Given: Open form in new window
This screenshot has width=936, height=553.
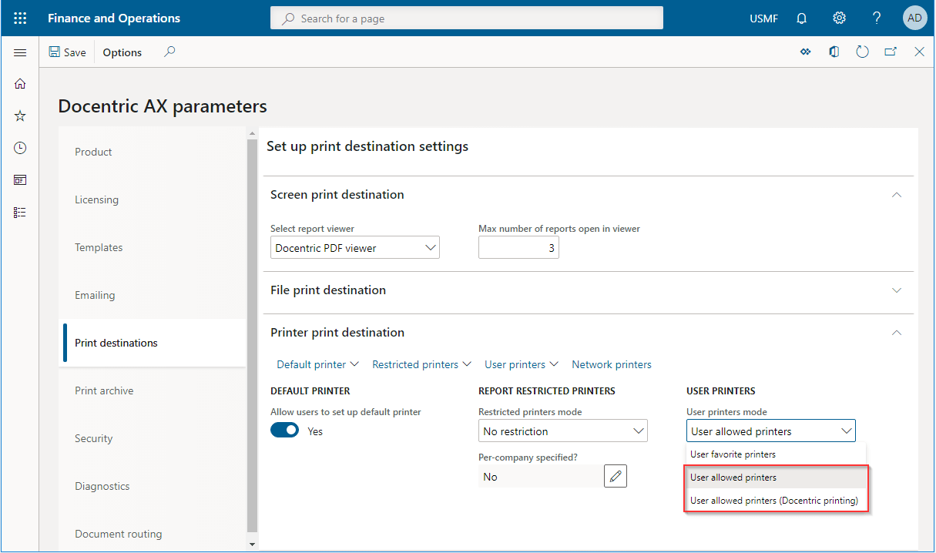Looking at the screenshot, I should click(891, 52).
